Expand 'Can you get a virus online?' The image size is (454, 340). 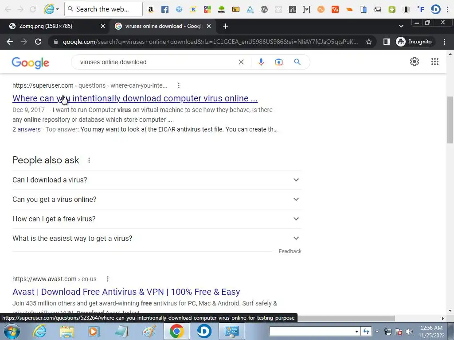pyautogui.click(x=157, y=200)
